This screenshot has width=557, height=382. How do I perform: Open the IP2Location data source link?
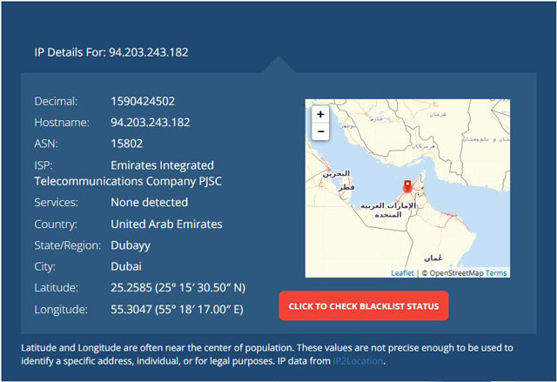(358, 361)
